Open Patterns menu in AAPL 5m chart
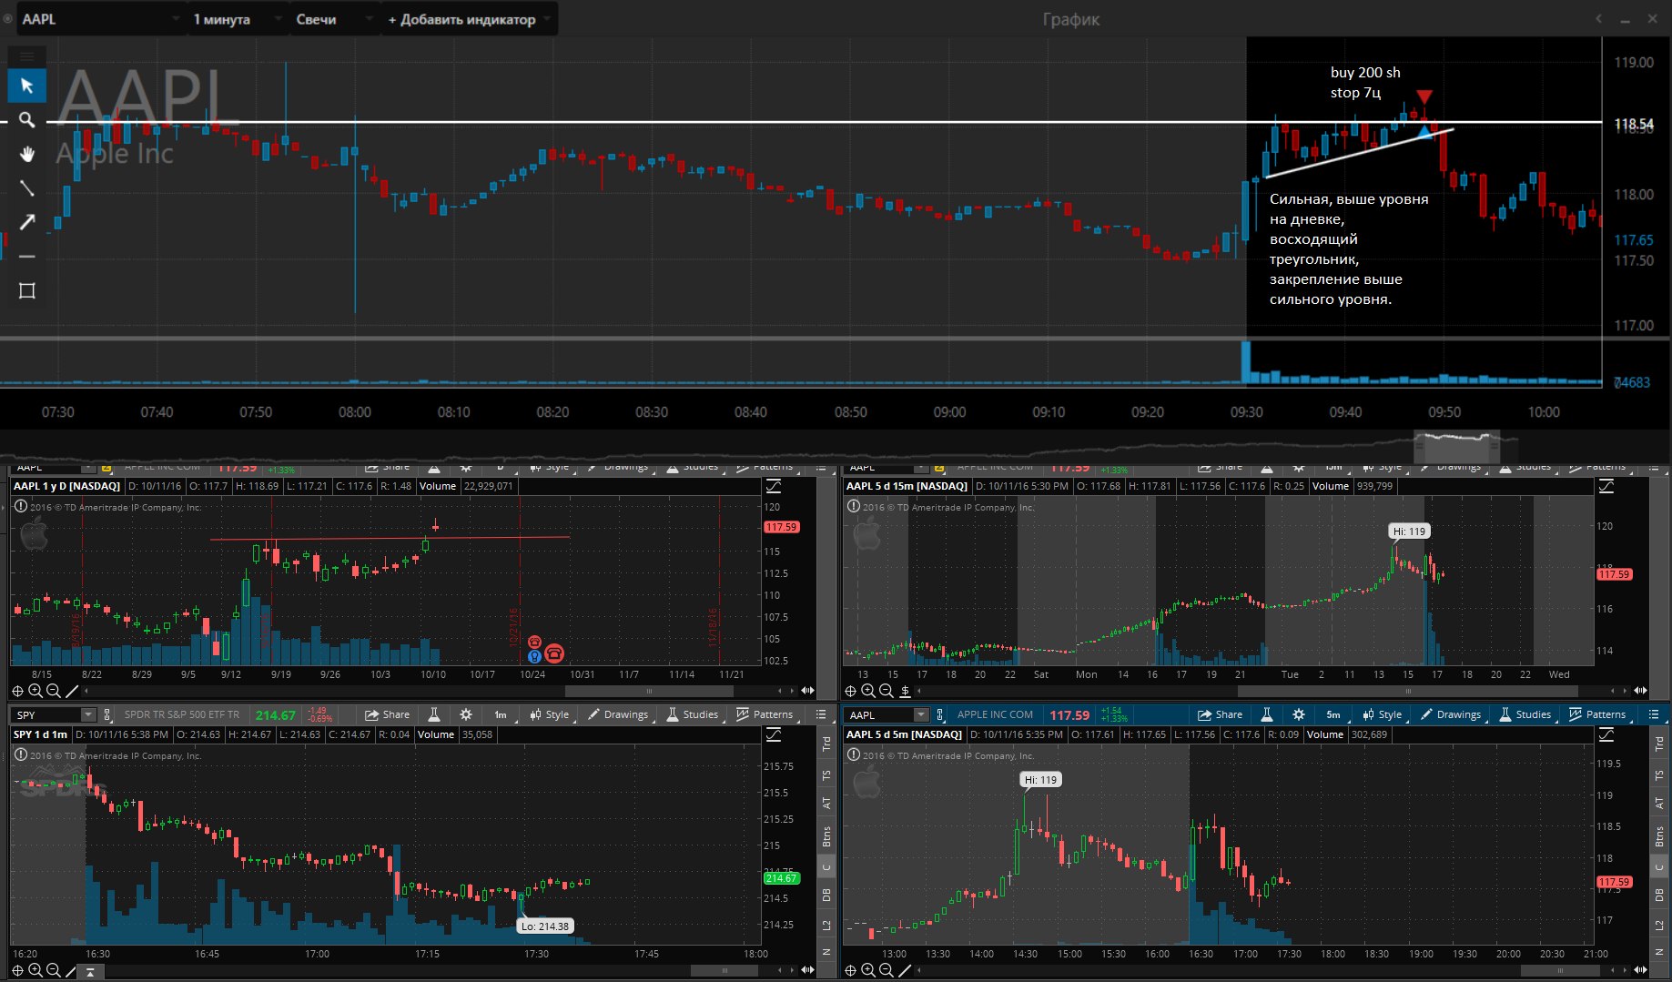Screen dimensions: 1672x982 tap(1597, 714)
